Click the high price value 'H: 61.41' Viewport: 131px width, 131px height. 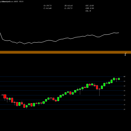pos(69,6)
